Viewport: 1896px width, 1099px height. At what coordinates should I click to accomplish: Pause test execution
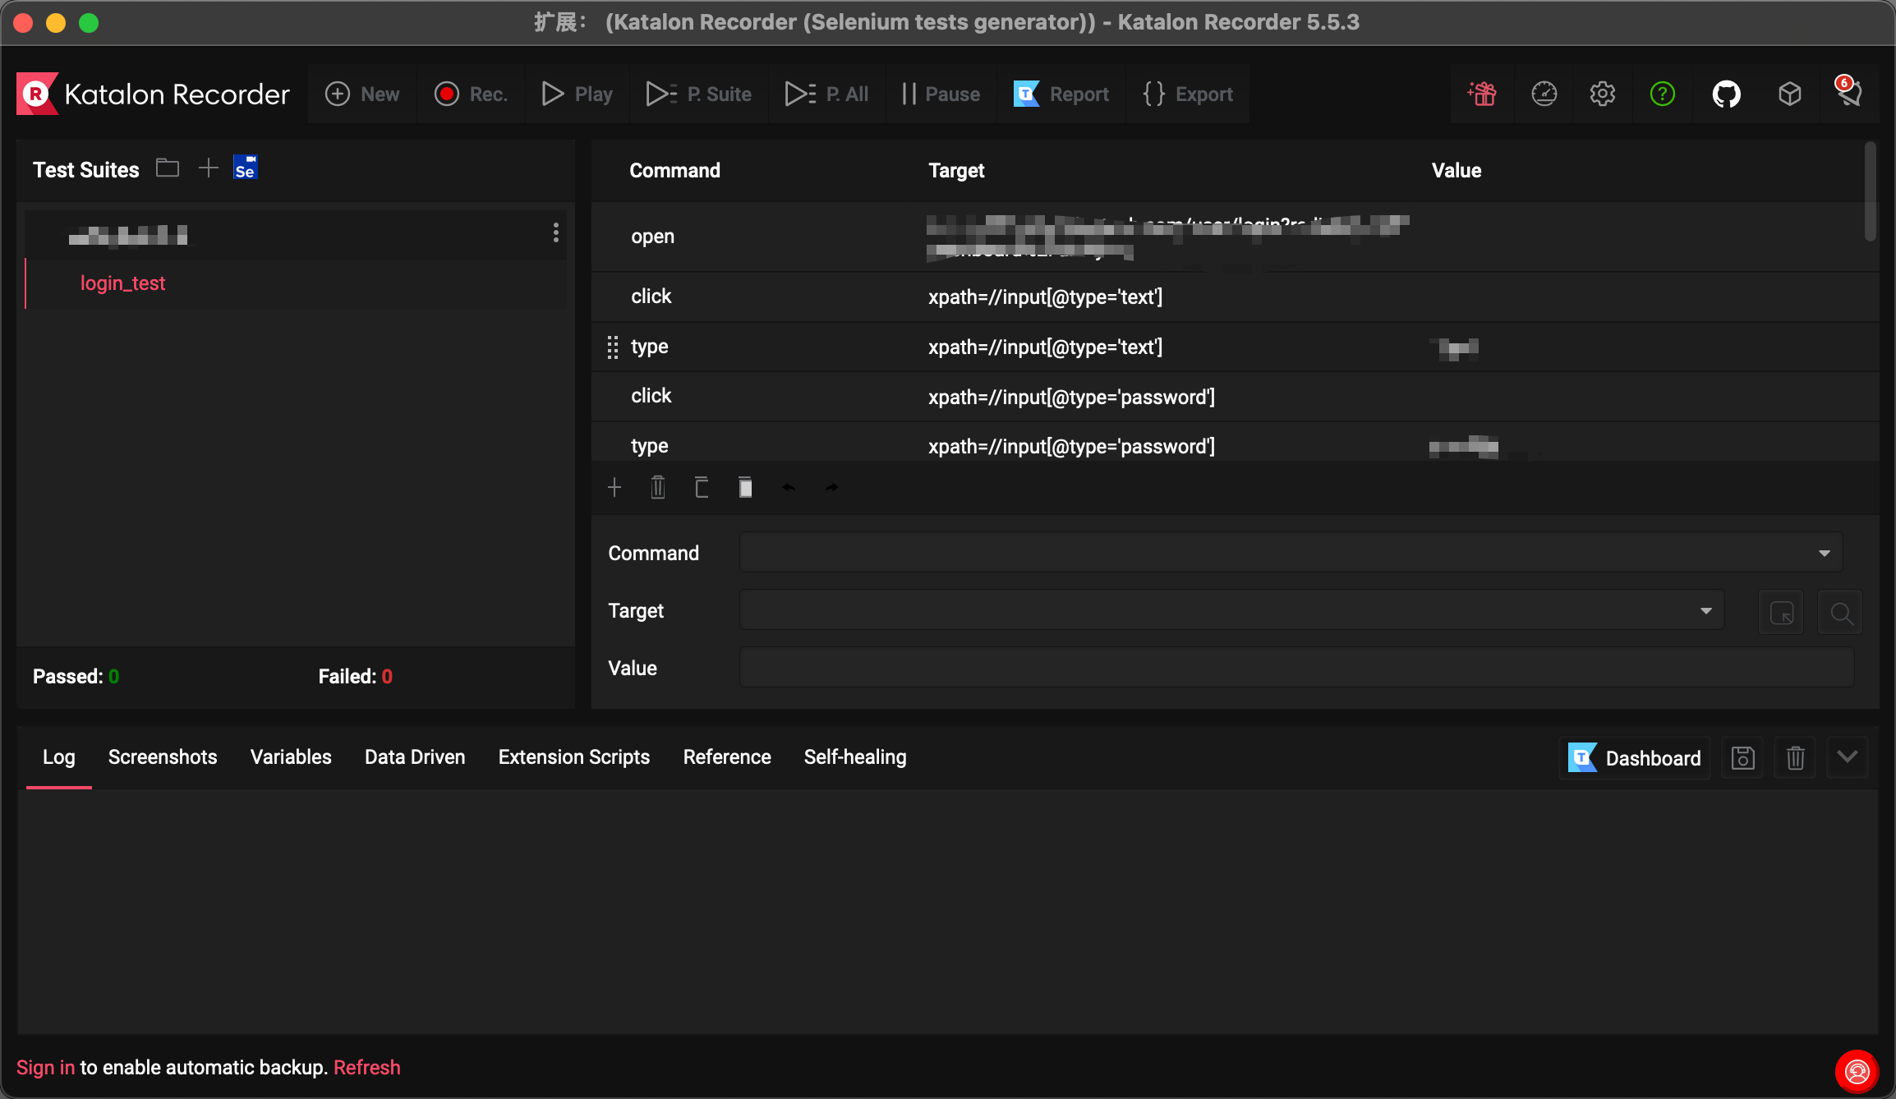tap(941, 94)
